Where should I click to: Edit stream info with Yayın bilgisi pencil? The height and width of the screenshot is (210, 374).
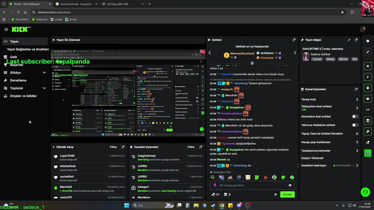point(349,40)
